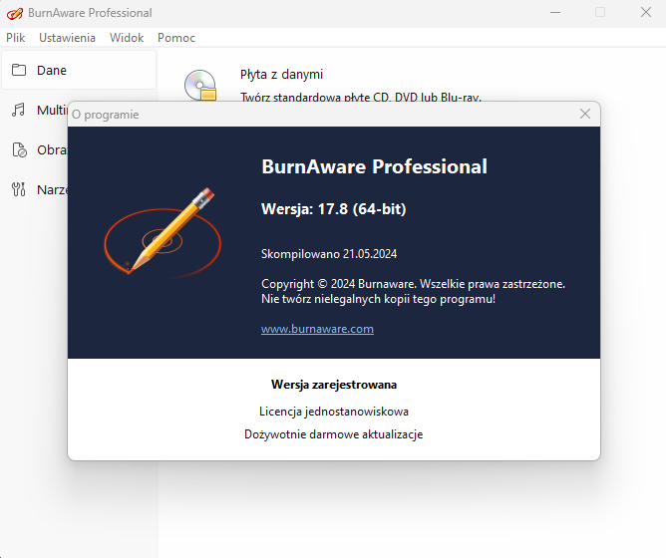
Task: Close the BurnAware Professional main window
Action: pyautogui.click(x=646, y=12)
